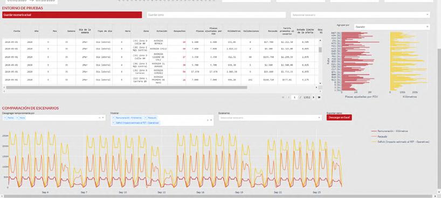
Task: Remove the 'Recaudo' tag from Mostrar
Action: coord(146,118)
